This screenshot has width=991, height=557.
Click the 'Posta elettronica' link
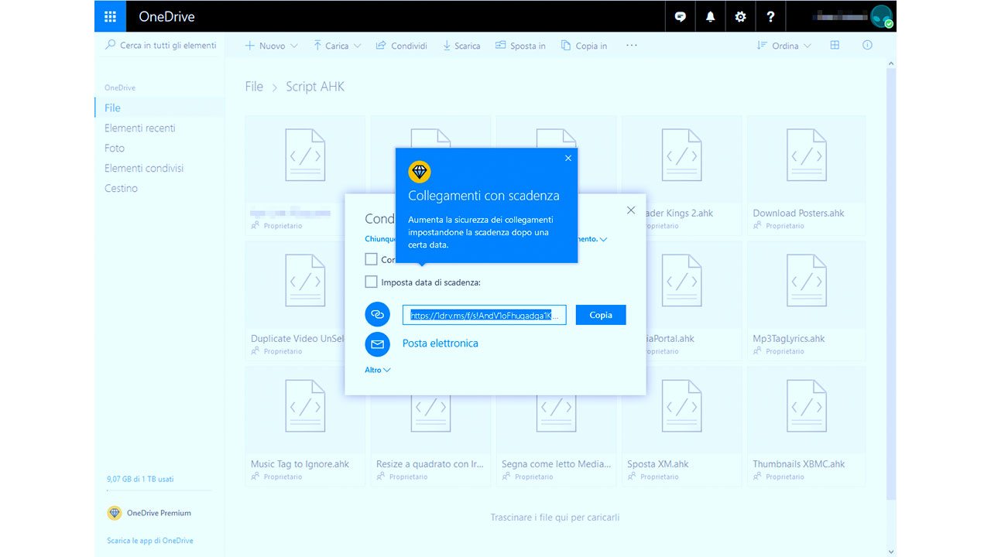tap(440, 343)
